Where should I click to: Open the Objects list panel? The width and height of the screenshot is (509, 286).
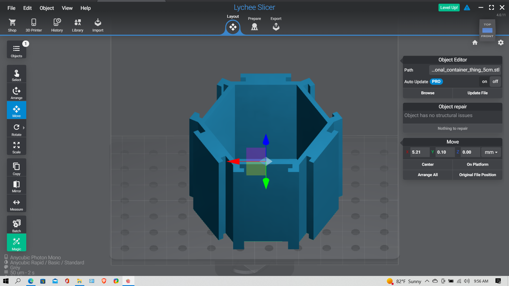[16, 50]
